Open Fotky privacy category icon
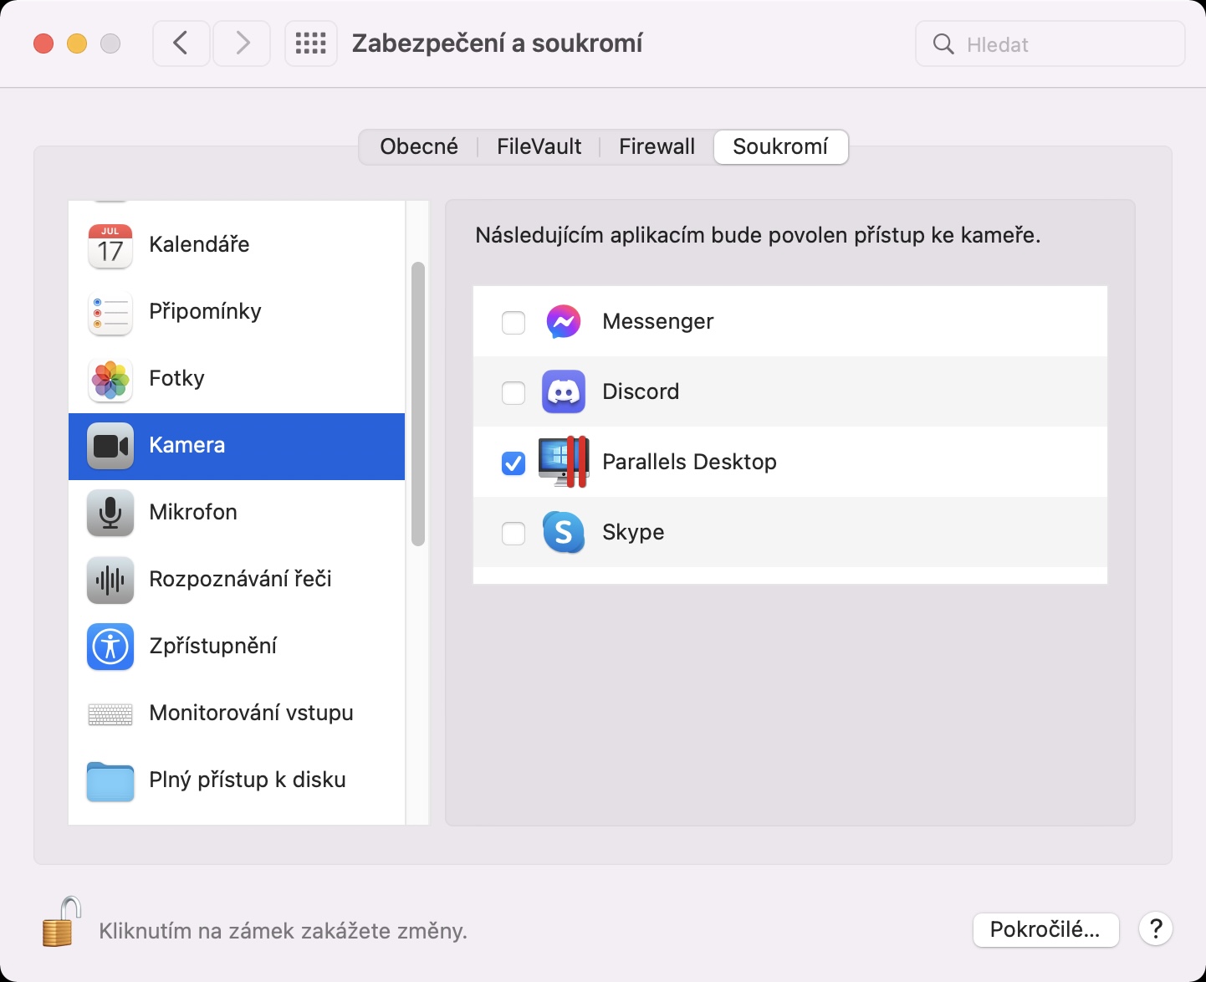This screenshot has width=1206, height=982. pos(110,379)
